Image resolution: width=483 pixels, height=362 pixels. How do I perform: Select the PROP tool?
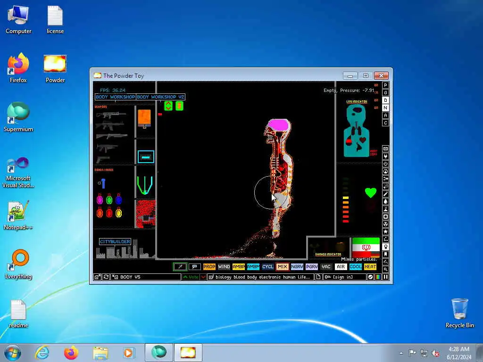point(209,267)
